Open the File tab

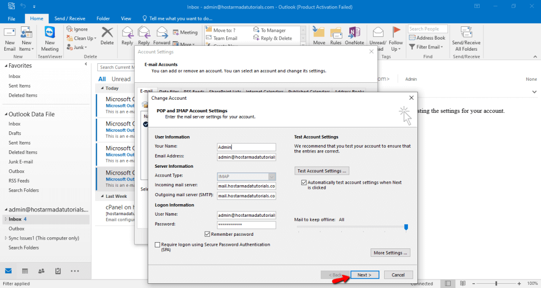(12, 18)
